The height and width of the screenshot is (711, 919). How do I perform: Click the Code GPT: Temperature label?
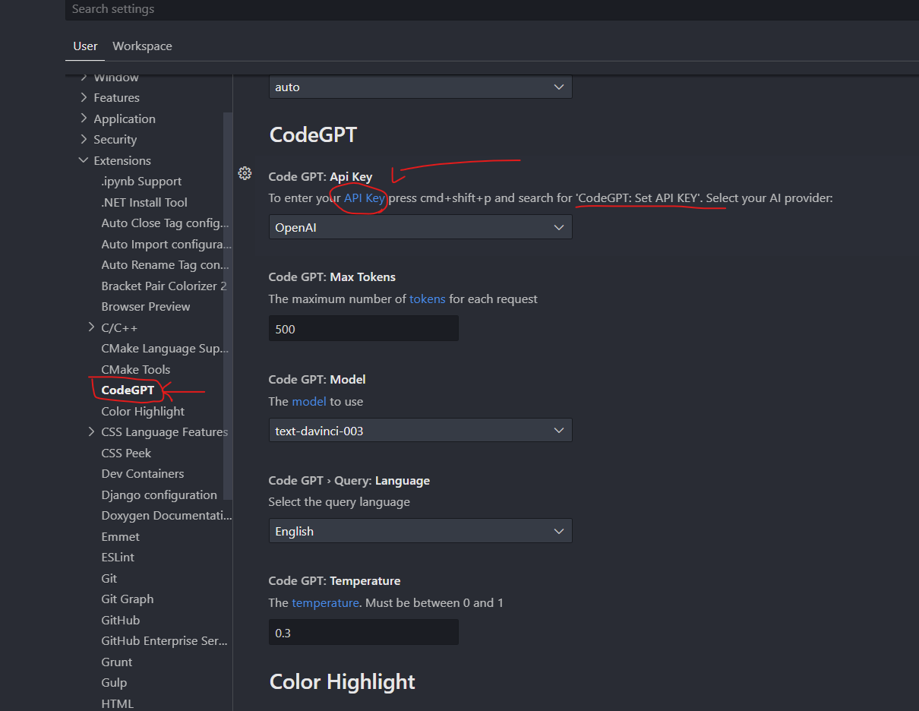tap(334, 580)
